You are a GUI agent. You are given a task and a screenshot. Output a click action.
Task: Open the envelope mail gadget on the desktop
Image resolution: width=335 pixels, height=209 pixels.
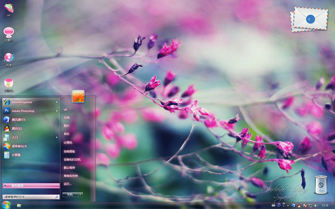[x=309, y=19]
